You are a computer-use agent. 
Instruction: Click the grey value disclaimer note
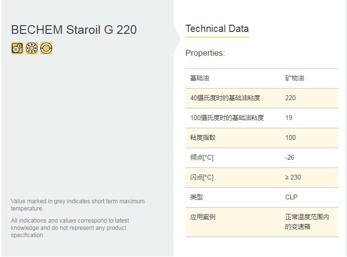78,205
